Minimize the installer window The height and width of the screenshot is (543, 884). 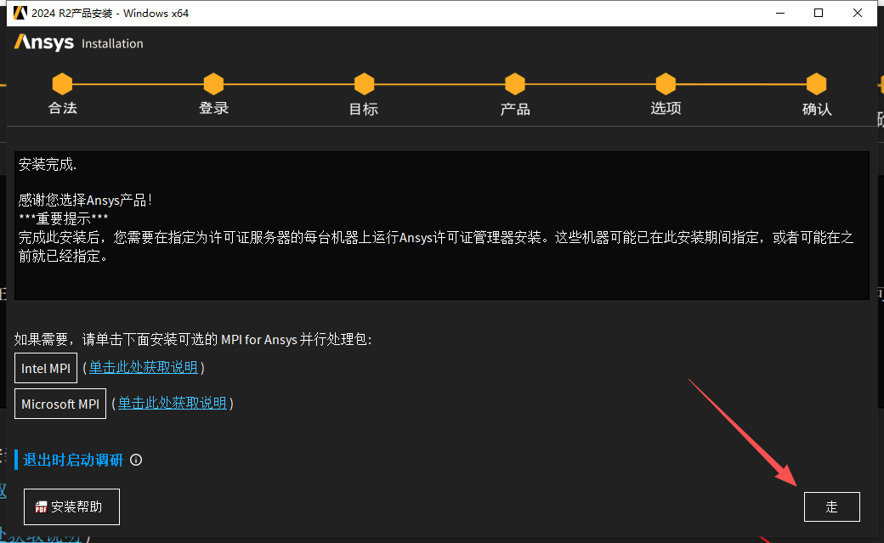pyautogui.click(x=779, y=13)
